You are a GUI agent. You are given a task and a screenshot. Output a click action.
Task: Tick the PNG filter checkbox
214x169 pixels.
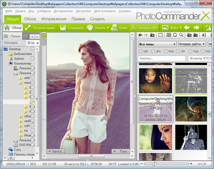tap(166, 51)
